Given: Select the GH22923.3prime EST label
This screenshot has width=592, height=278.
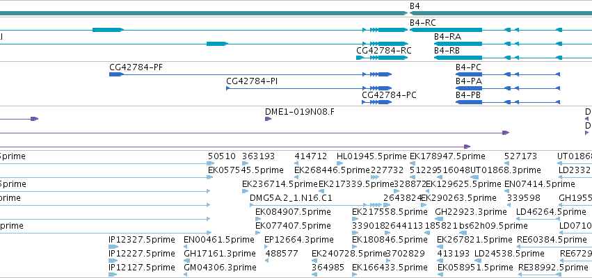Looking at the screenshot, I should pos(471,212).
